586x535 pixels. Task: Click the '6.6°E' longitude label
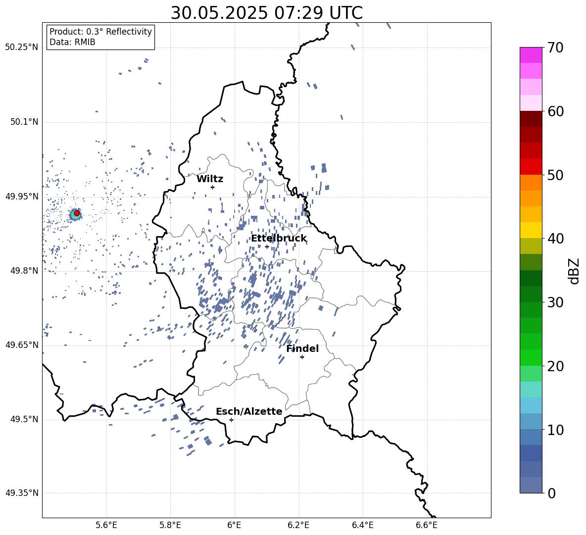click(x=427, y=525)
